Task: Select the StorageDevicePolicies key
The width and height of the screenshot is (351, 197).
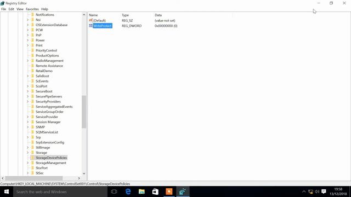Action: (x=51, y=158)
